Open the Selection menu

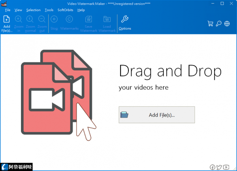coord(34,10)
